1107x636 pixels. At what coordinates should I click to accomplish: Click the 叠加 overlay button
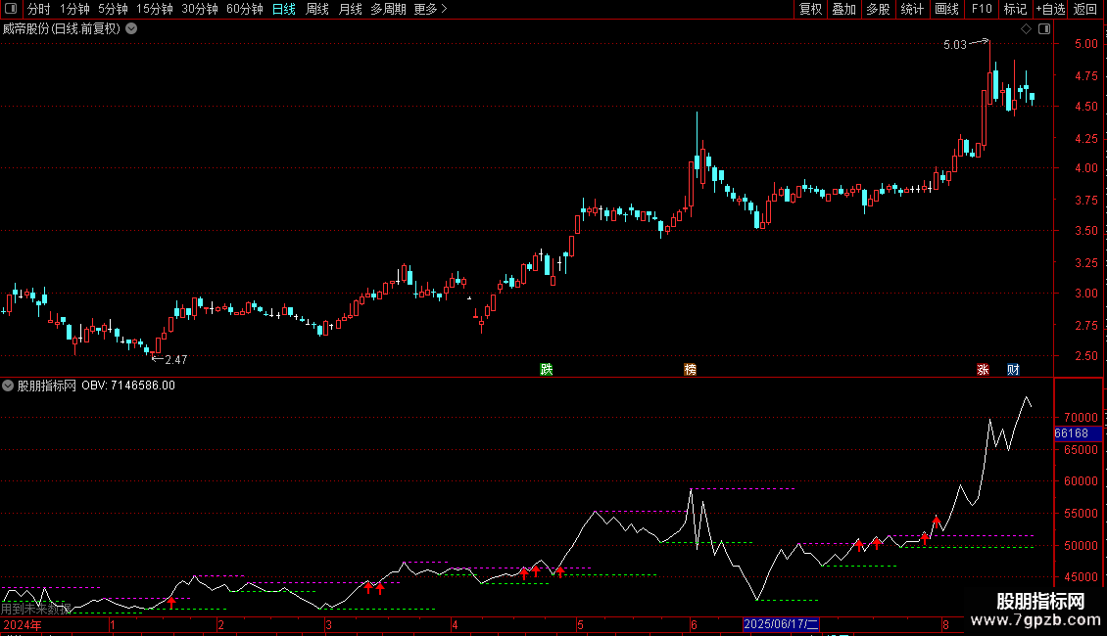point(843,9)
